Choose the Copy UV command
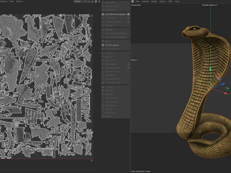Image resolution: width=231 pixels, height=173 pixels. tap(115, 87)
